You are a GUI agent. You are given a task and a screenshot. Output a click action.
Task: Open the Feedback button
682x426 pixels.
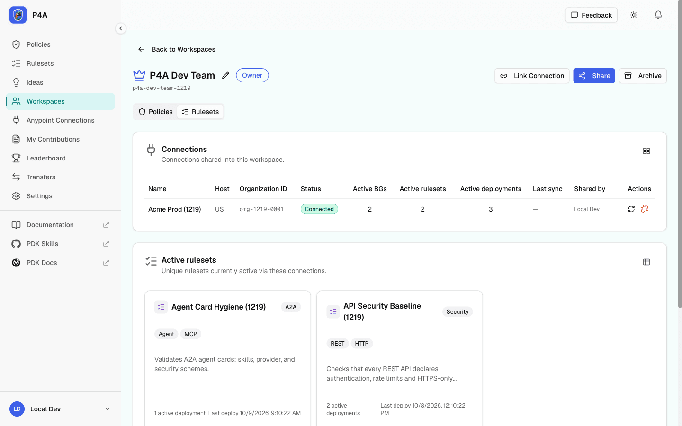tap(591, 15)
